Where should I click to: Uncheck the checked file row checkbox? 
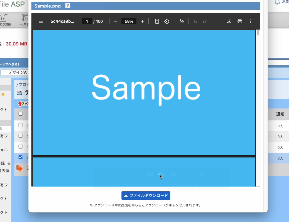[21, 157]
